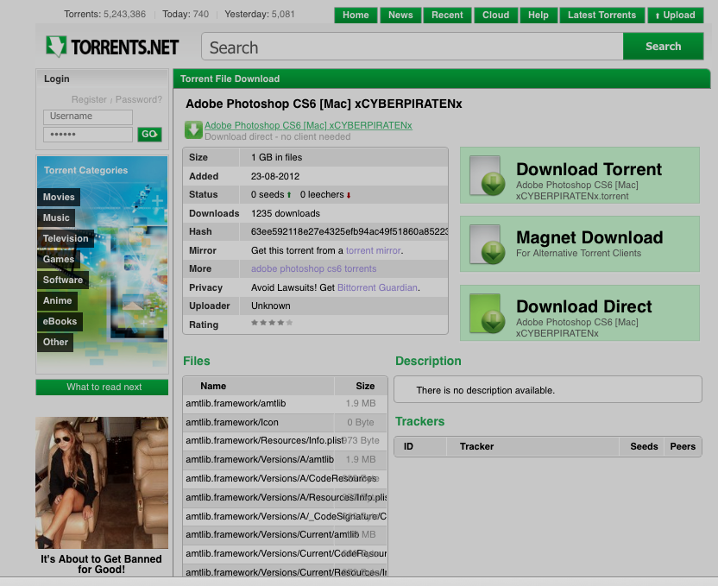Open the Help navigation tab
The width and height of the screenshot is (718, 586).
[538, 16]
